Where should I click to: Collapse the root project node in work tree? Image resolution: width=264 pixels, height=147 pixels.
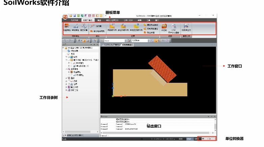tap(63, 48)
